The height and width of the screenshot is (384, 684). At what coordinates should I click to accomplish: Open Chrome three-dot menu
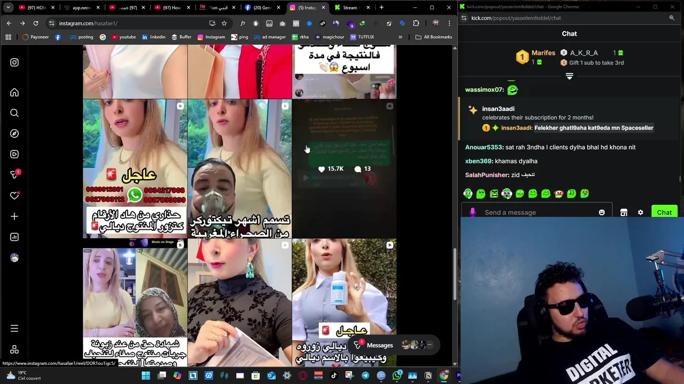point(449,23)
